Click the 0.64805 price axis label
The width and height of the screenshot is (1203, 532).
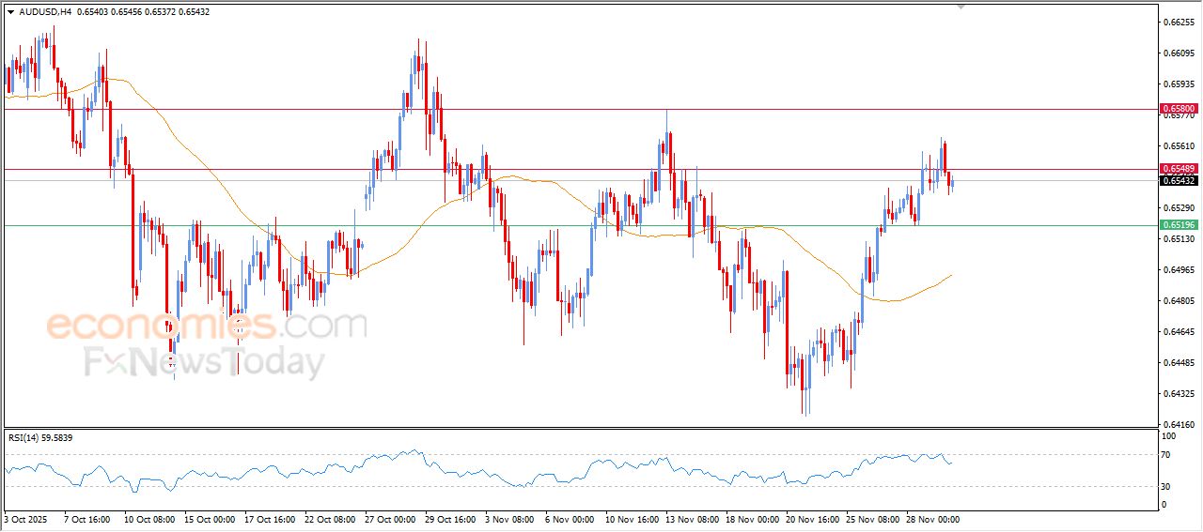pos(1179,301)
